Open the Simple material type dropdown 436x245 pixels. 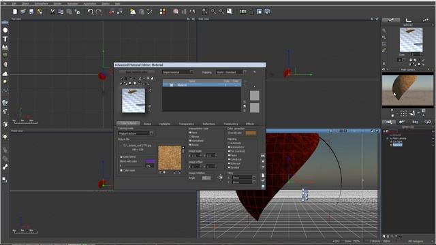[178, 72]
